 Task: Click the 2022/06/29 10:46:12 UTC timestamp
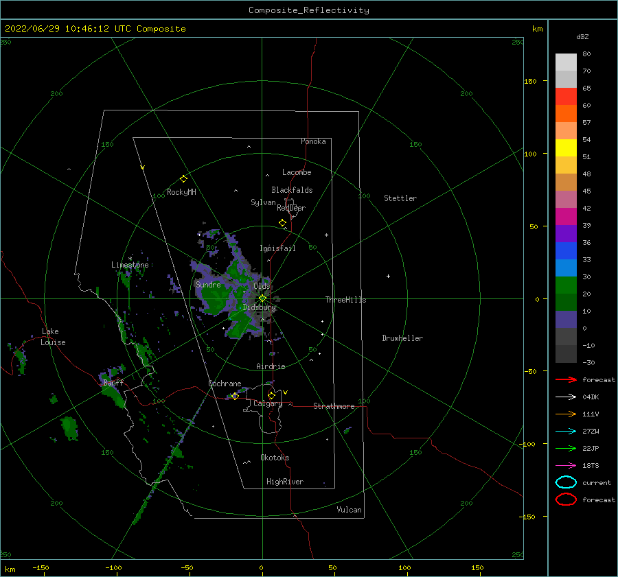pyautogui.click(x=68, y=29)
